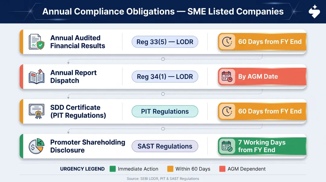Click the document shield icon beside Annual Audited Financial Results
This screenshot has width=326, height=182.
tap(37, 42)
